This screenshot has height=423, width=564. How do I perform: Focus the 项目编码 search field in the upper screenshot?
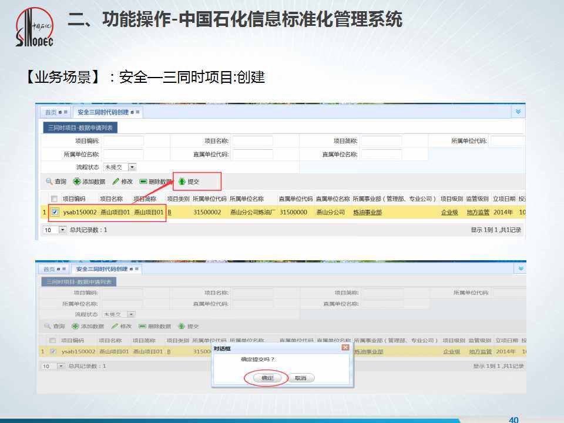pyautogui.click(x=123, y=141)
